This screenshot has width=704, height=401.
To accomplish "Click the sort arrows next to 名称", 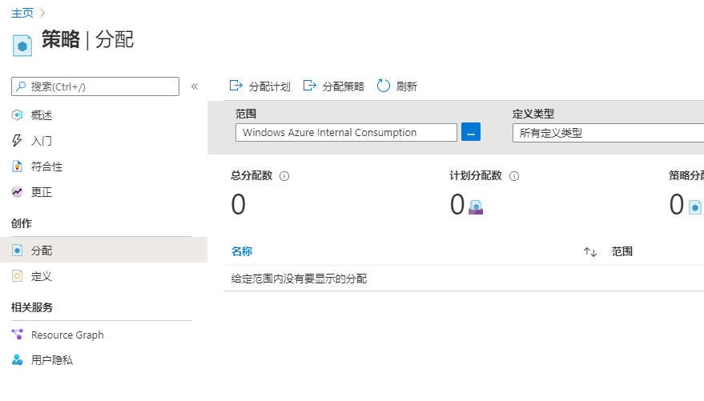I will point(590,251).
